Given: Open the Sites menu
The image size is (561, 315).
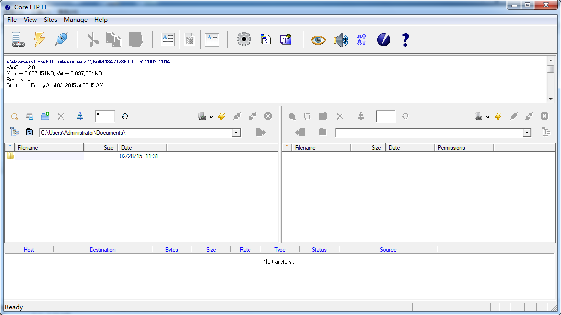Looking at the screenshot, I should point(50,20).
